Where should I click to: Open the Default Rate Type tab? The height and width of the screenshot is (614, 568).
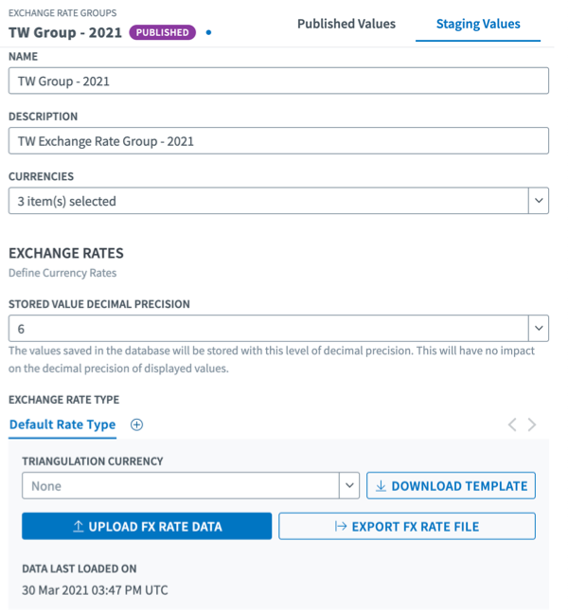pos(62,424)
